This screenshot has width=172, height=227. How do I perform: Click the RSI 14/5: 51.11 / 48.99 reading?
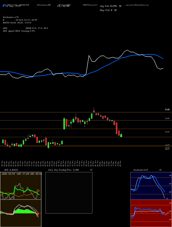pos(20,20)
